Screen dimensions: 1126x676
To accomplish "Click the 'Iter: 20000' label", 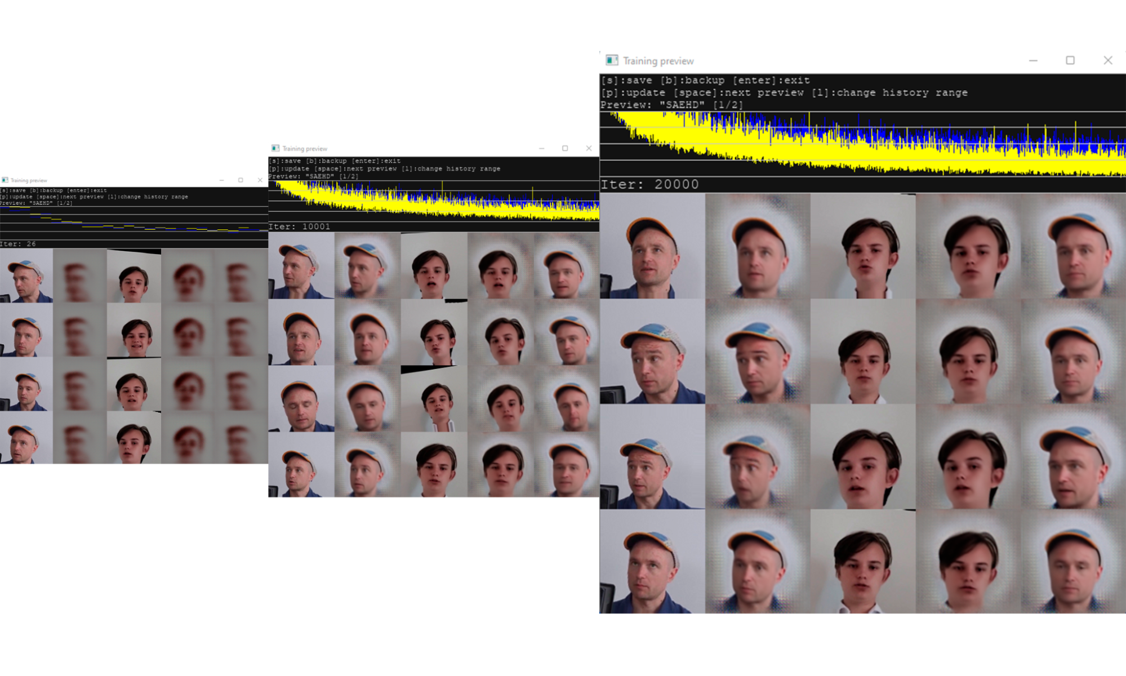I will pos(649,184).
